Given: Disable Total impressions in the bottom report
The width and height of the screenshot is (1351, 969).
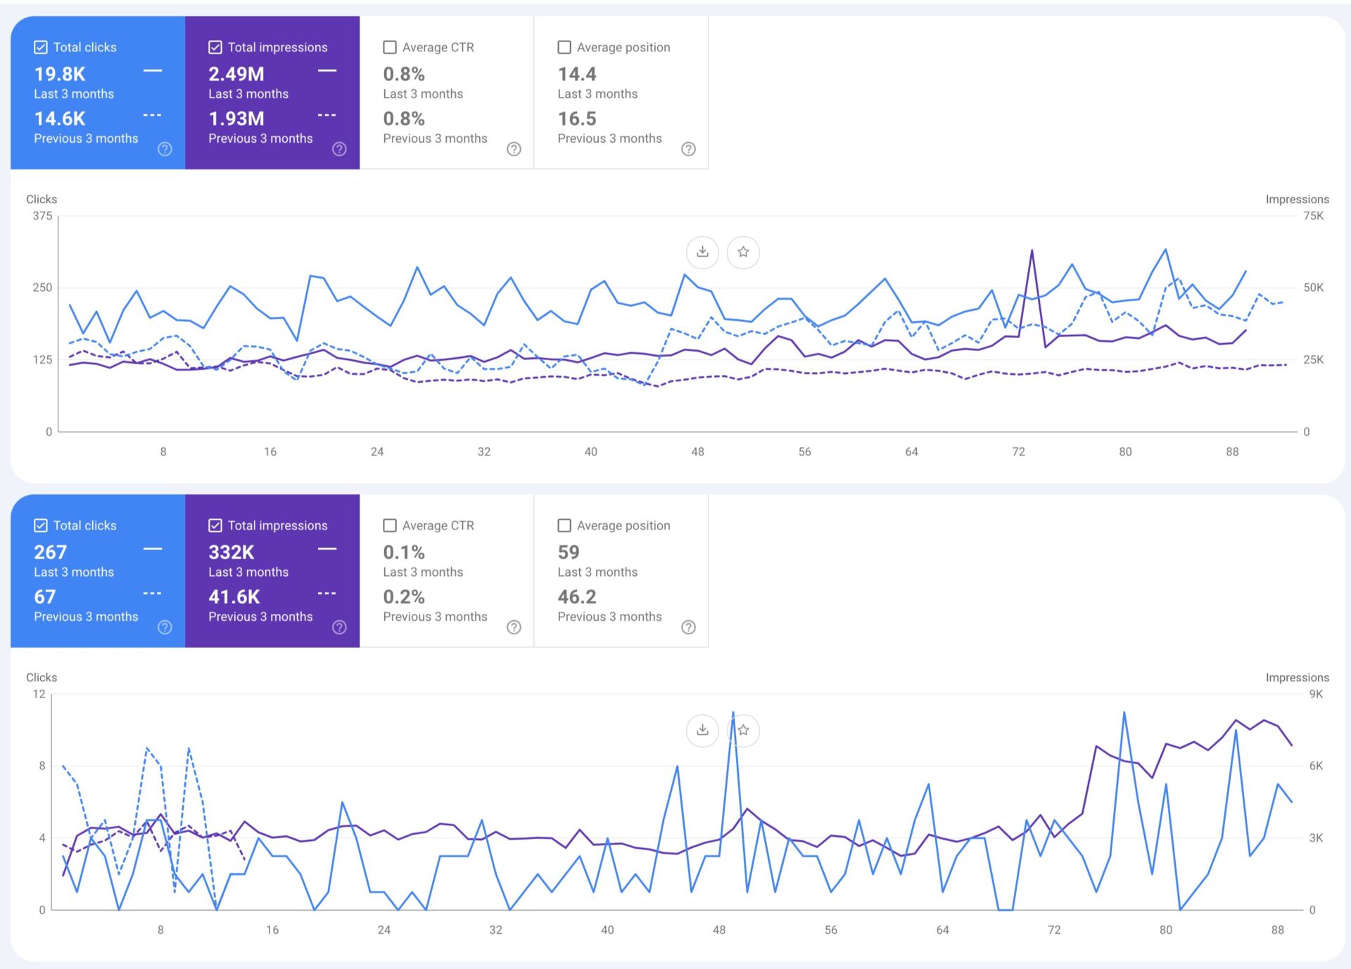Looking at the screenshot, I should (x=215, y=525).
